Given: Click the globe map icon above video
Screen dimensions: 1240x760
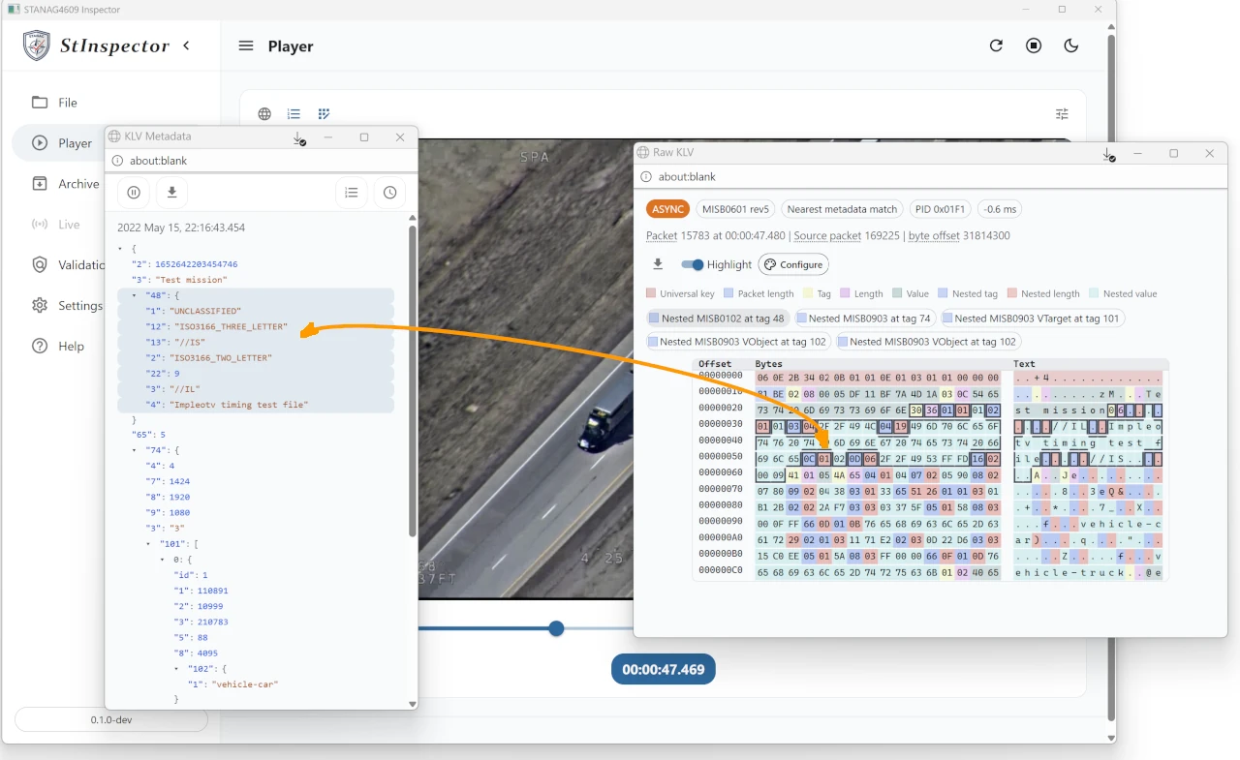Looking at the screenshot, I should pos(264,114).
